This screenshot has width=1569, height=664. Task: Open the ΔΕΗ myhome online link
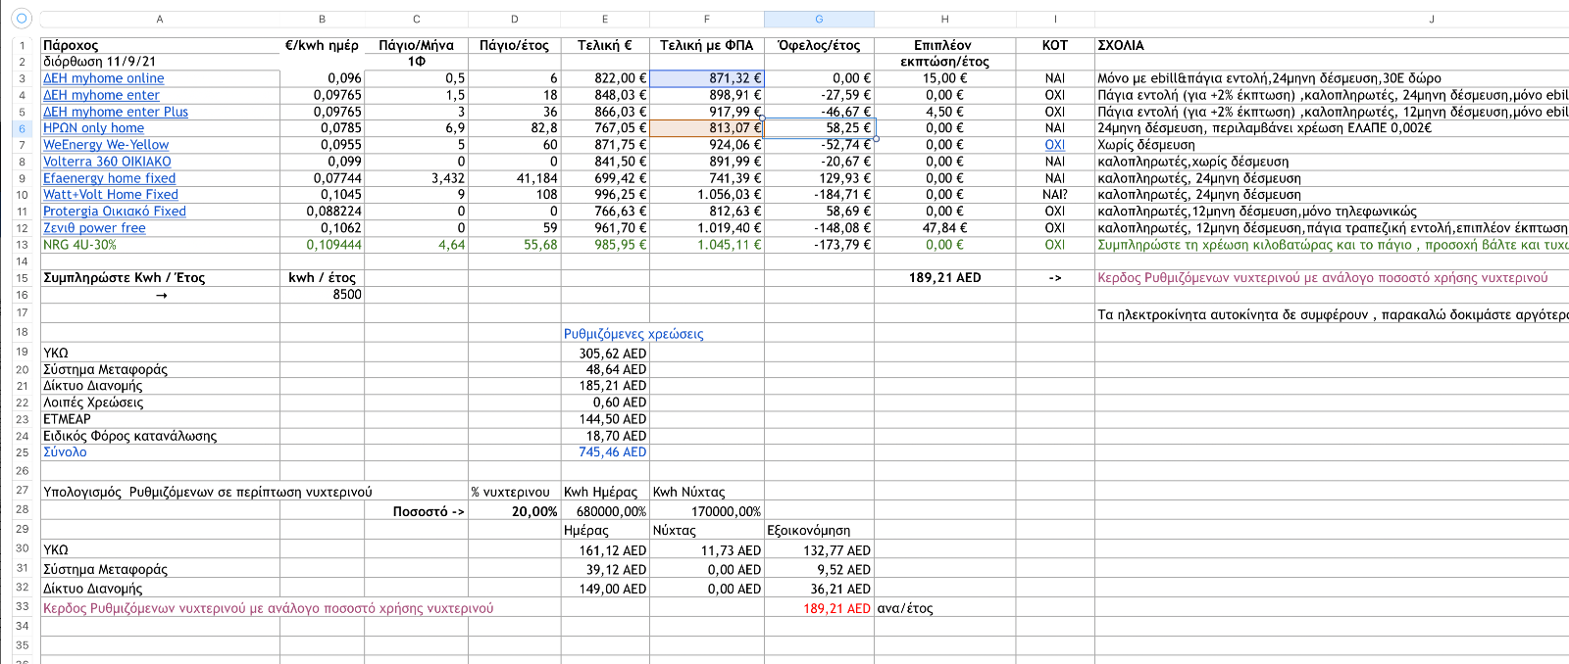click(x=103, y=78)
